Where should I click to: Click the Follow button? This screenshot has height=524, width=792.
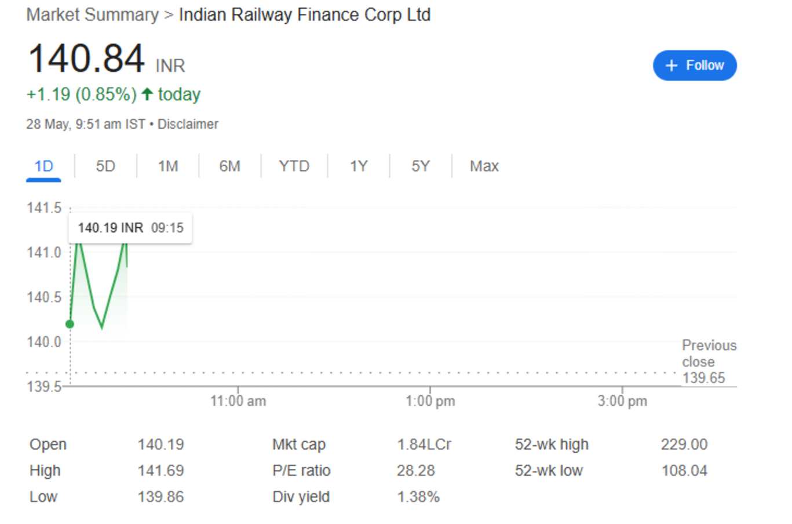[x=694, y=65]
